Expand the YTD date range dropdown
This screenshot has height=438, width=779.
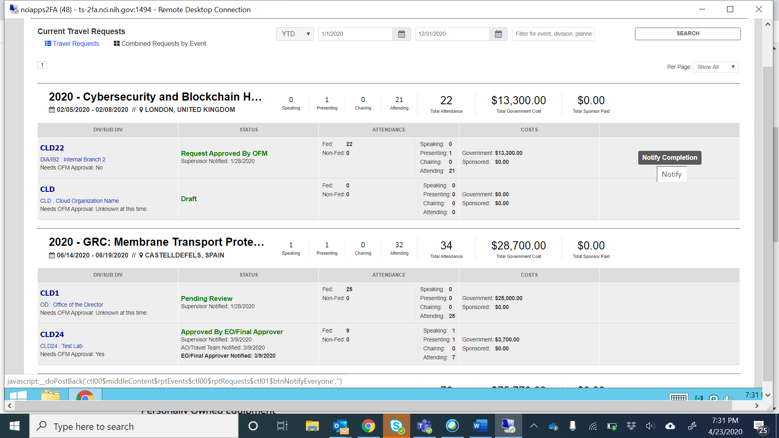tap(295, 34)
